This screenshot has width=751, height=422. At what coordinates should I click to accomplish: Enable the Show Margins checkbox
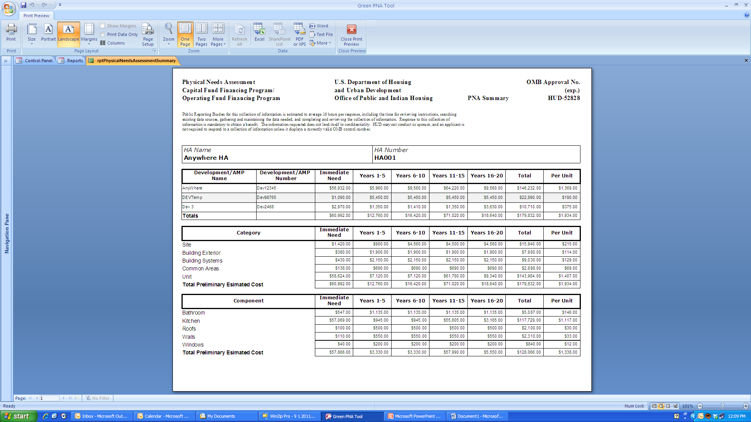tap(102, 26)
